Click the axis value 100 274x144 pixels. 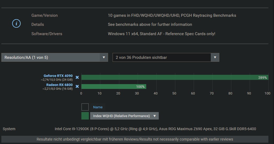click(x=267, y=93)
